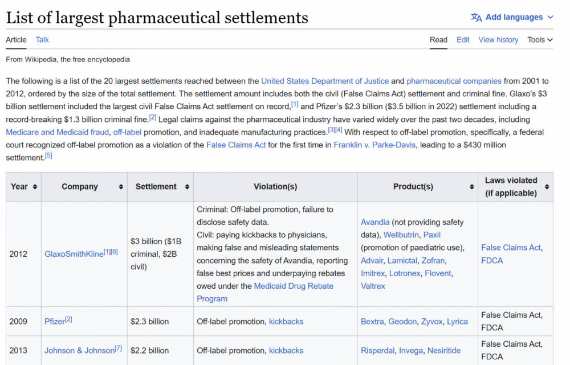This screenshot has height=365, width=570.
Task: Open the Avandia product link
Action: click(x=375, y=222)
